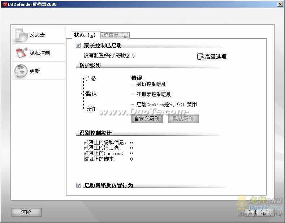Select the 隐私控制 sidebar label
285x223 pixels.
tap(40, 53)
